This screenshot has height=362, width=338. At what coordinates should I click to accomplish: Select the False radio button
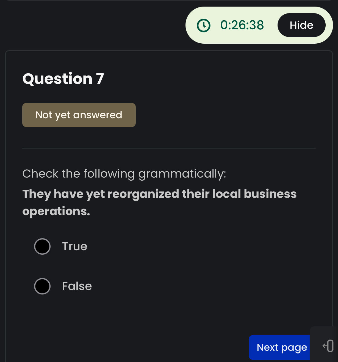pos(42,286)
